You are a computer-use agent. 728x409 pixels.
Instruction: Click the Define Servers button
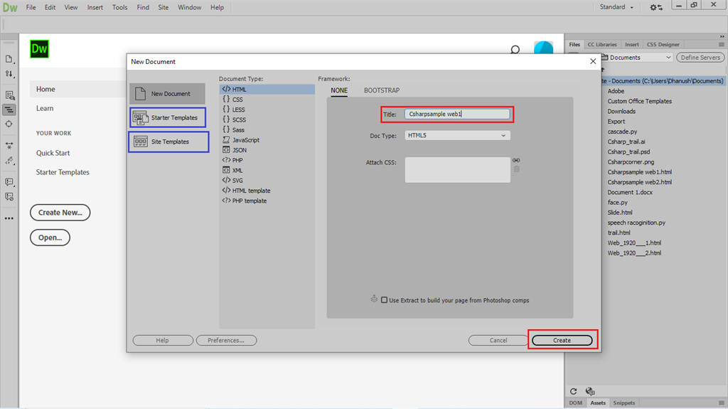[x=700, y=58]
